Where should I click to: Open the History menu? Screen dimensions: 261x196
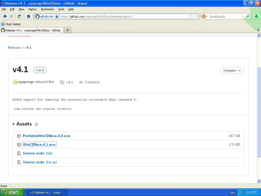point(32,9)
